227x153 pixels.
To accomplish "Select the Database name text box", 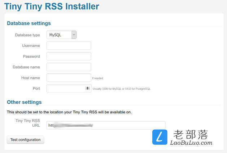I will point(69,67).
